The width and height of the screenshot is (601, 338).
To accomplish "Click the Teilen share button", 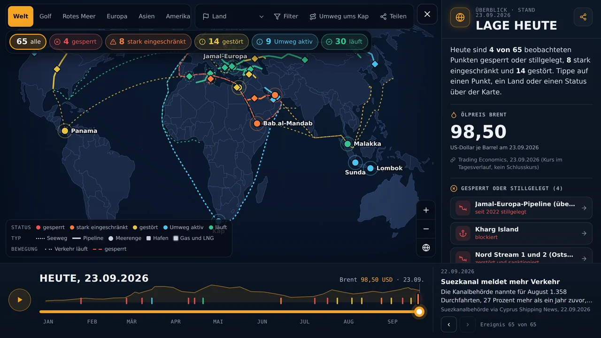I will (x=393, y=16).
